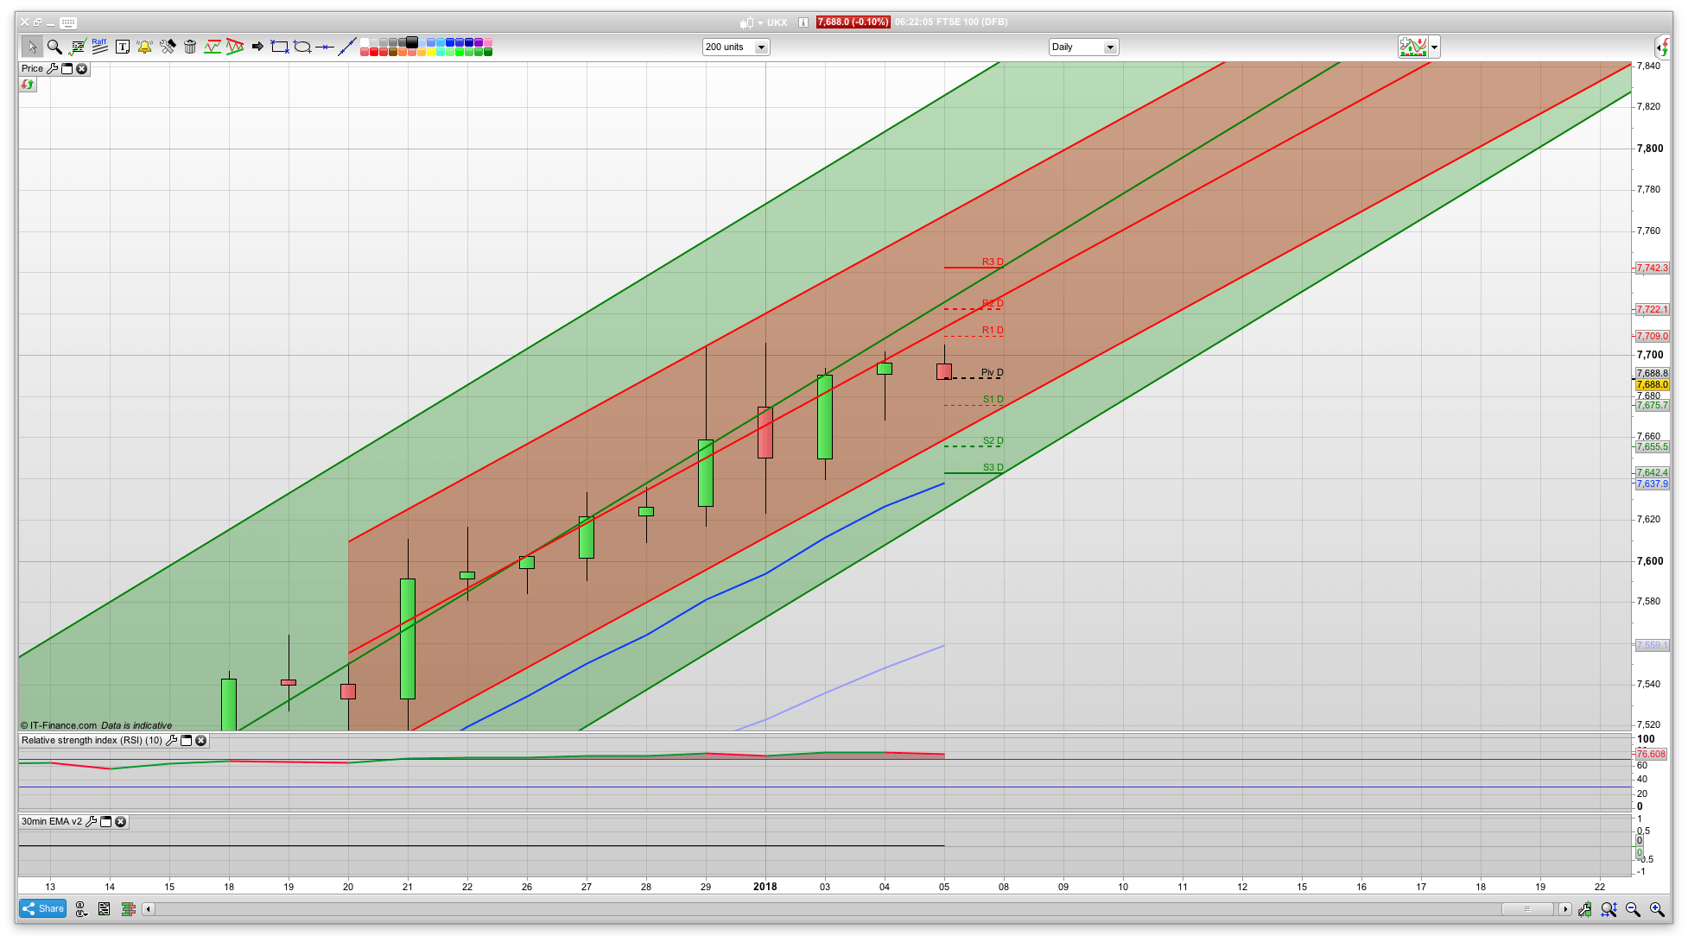The image size is (1688, 942).
Task: Click the horizontal scrollbar thumb
Action: (x=1527, y=908)
